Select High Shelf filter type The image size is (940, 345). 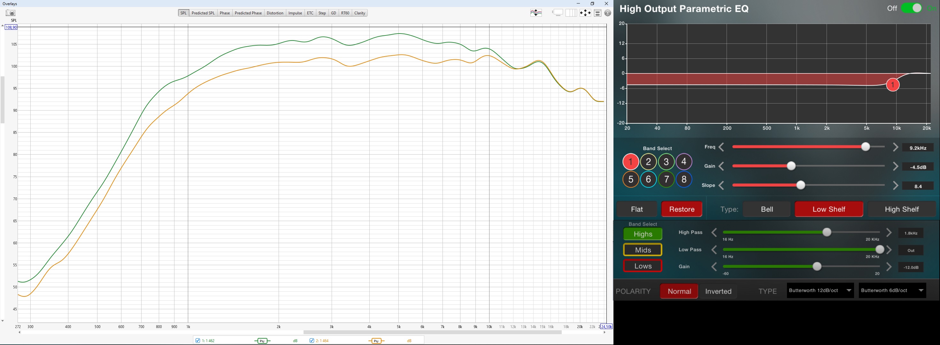(x=901, y=209)
